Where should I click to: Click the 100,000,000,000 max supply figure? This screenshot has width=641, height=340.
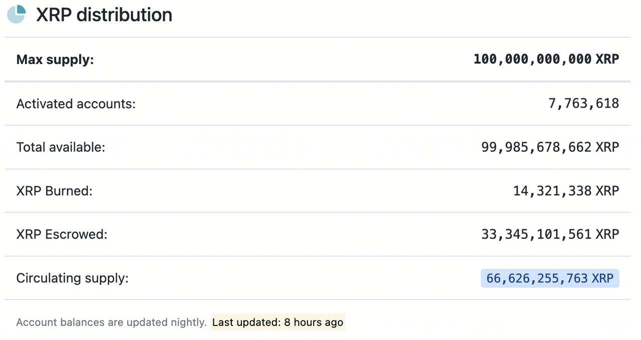(x=532, y=59)
